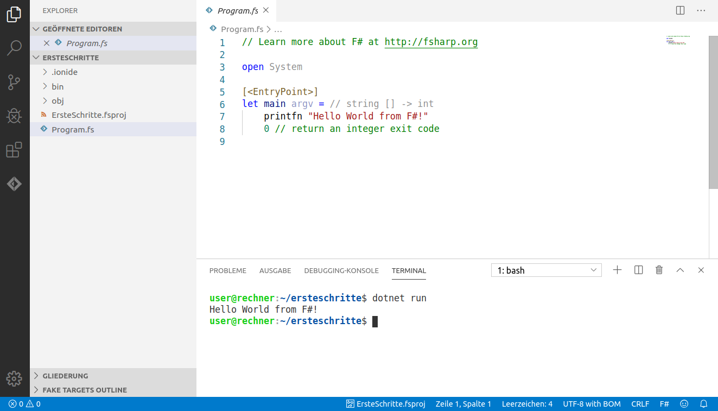The width and height of the screenshot is (718, 411).
Task: Click the breadcrumb ellipsis item
Action: tap(278, 29)
